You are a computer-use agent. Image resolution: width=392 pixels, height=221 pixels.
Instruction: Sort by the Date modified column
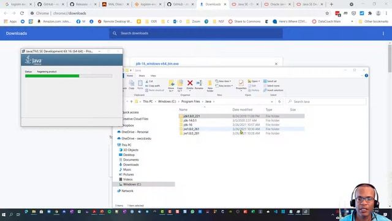(x=243, y=110)
